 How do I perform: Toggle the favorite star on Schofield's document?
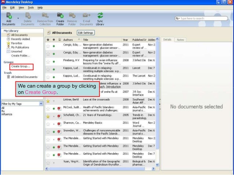coord(48,116)
